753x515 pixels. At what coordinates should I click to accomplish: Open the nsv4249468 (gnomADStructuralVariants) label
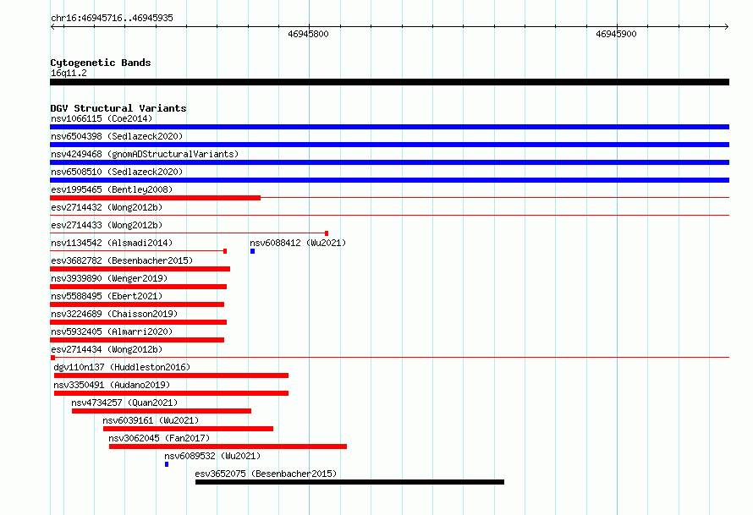point(145,154)
